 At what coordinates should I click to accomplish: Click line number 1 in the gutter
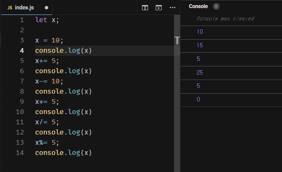tap(22, 20)
